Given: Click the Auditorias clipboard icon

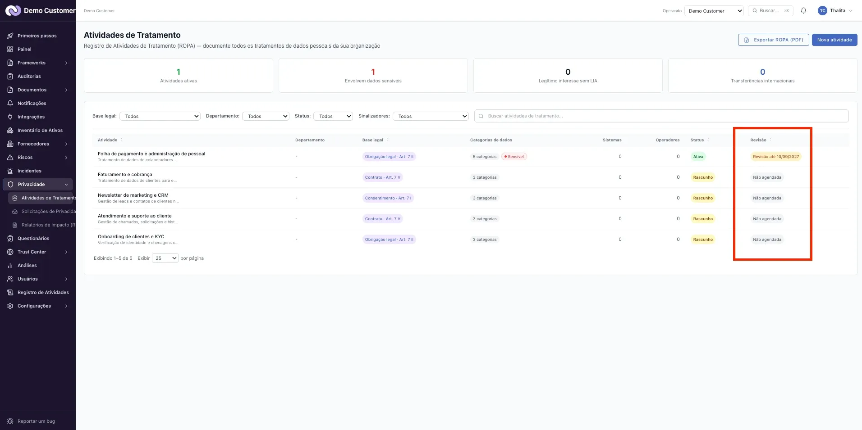Looking at the screenshot, I should point(10,76).
